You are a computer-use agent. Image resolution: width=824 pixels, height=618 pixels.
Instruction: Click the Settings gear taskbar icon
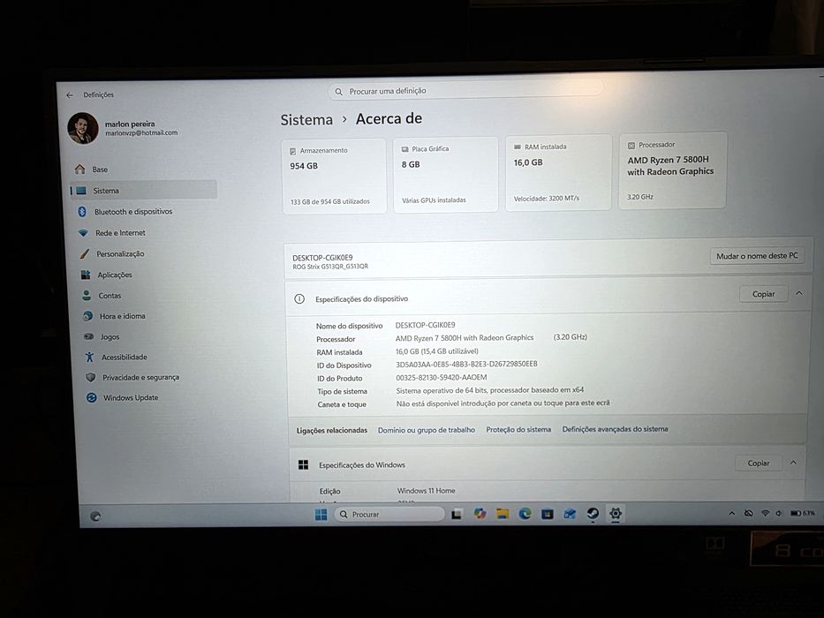click(x=616, y=512)
